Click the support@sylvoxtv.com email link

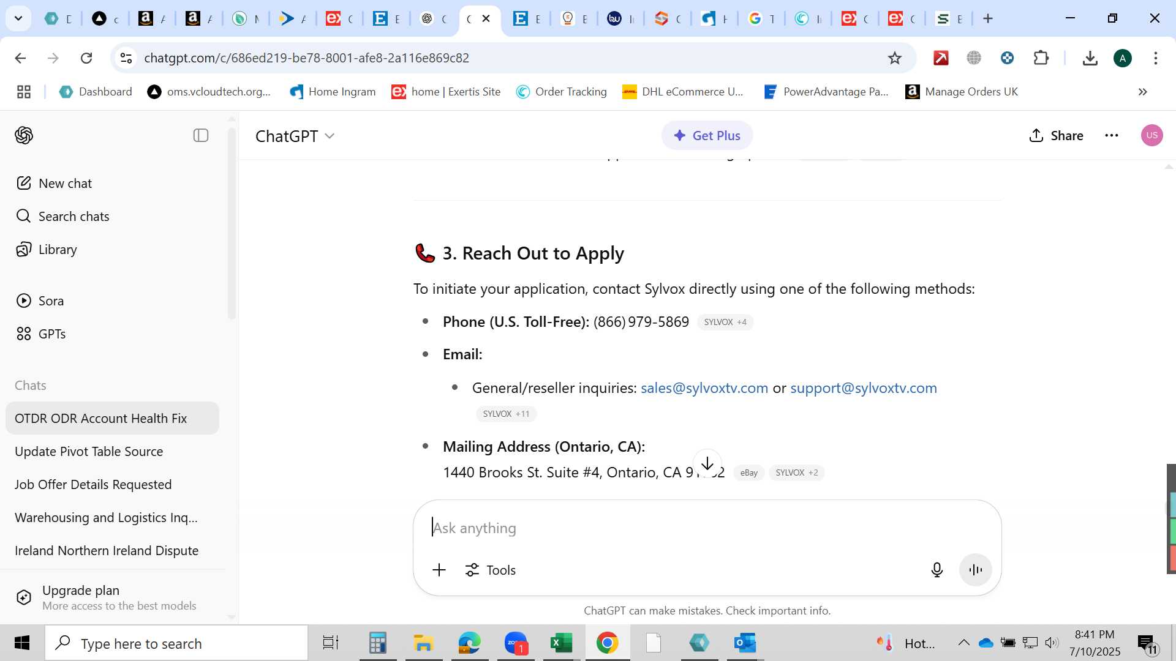coord(864,387)
